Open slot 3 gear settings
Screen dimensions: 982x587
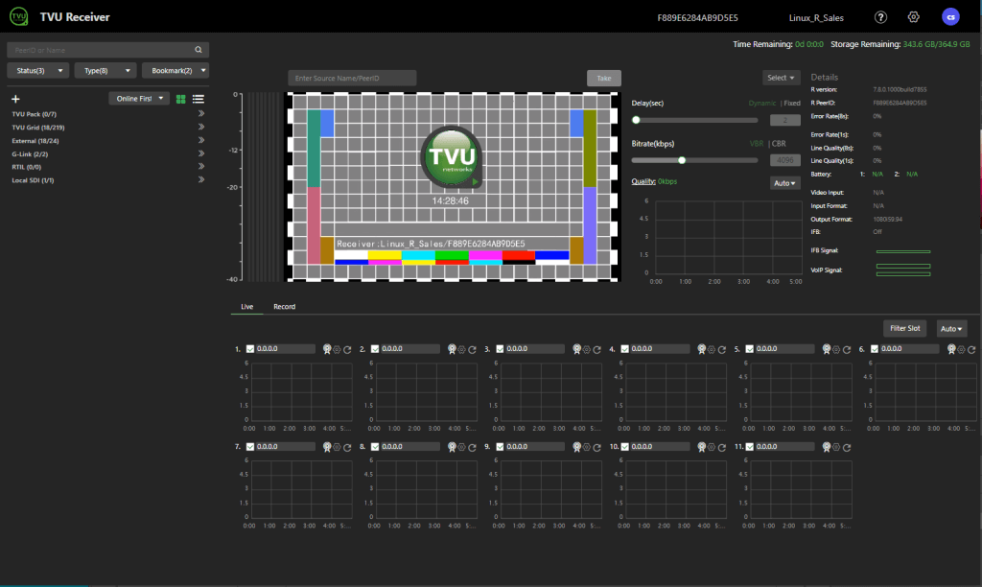point(587,349)
